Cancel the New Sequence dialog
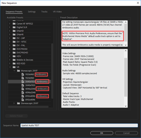This screenshot has height=138, width=141. click(x=126, y=133)
